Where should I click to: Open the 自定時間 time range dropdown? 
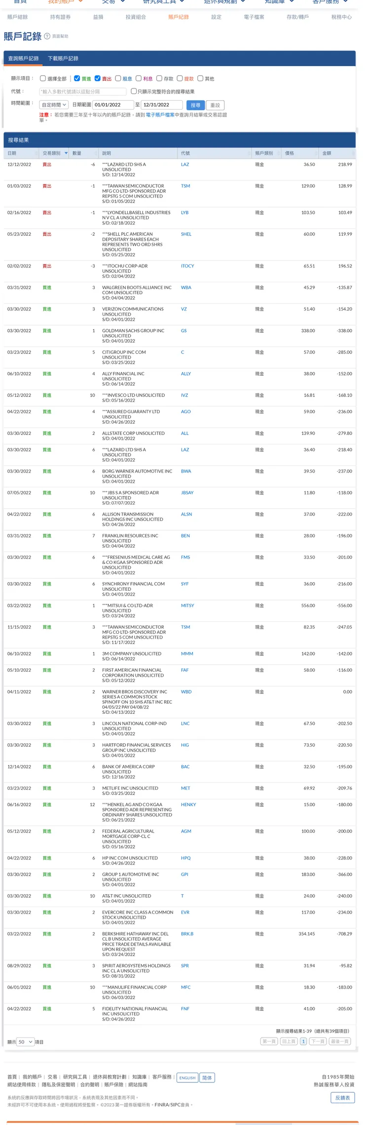pos(54,105)
